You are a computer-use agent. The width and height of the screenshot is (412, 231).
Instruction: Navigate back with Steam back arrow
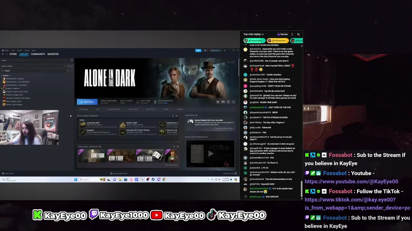[3, 54]
